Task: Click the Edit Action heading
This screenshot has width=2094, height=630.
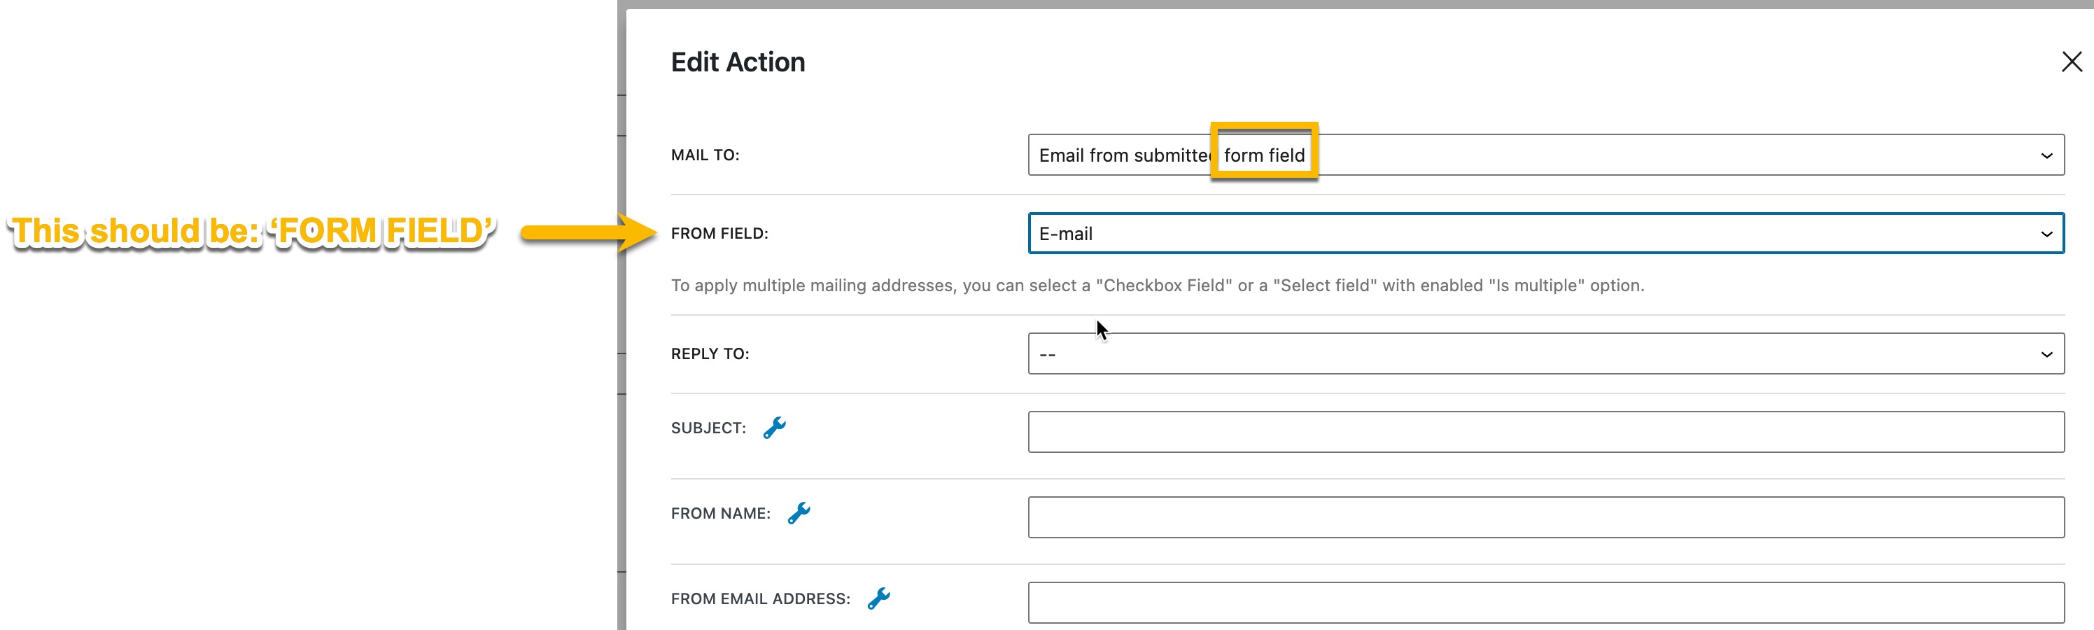Action: tap(737, 62)
